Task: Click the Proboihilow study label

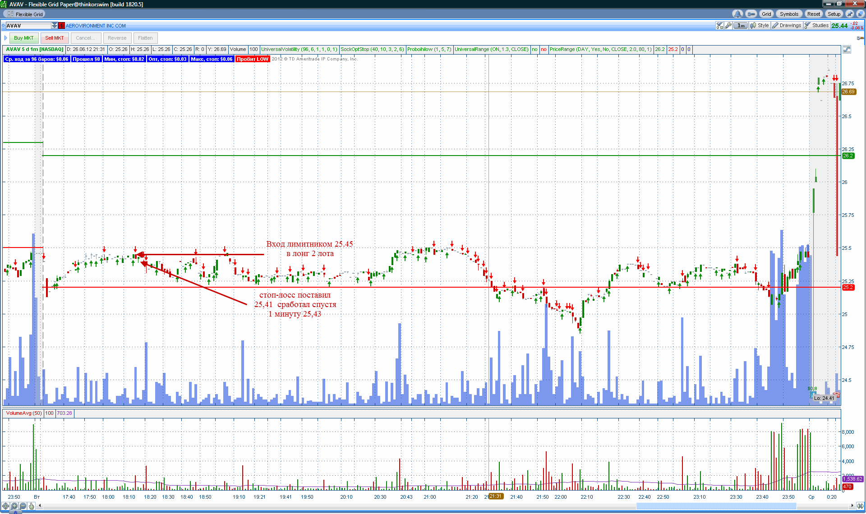Action: (x=429, y=49)
